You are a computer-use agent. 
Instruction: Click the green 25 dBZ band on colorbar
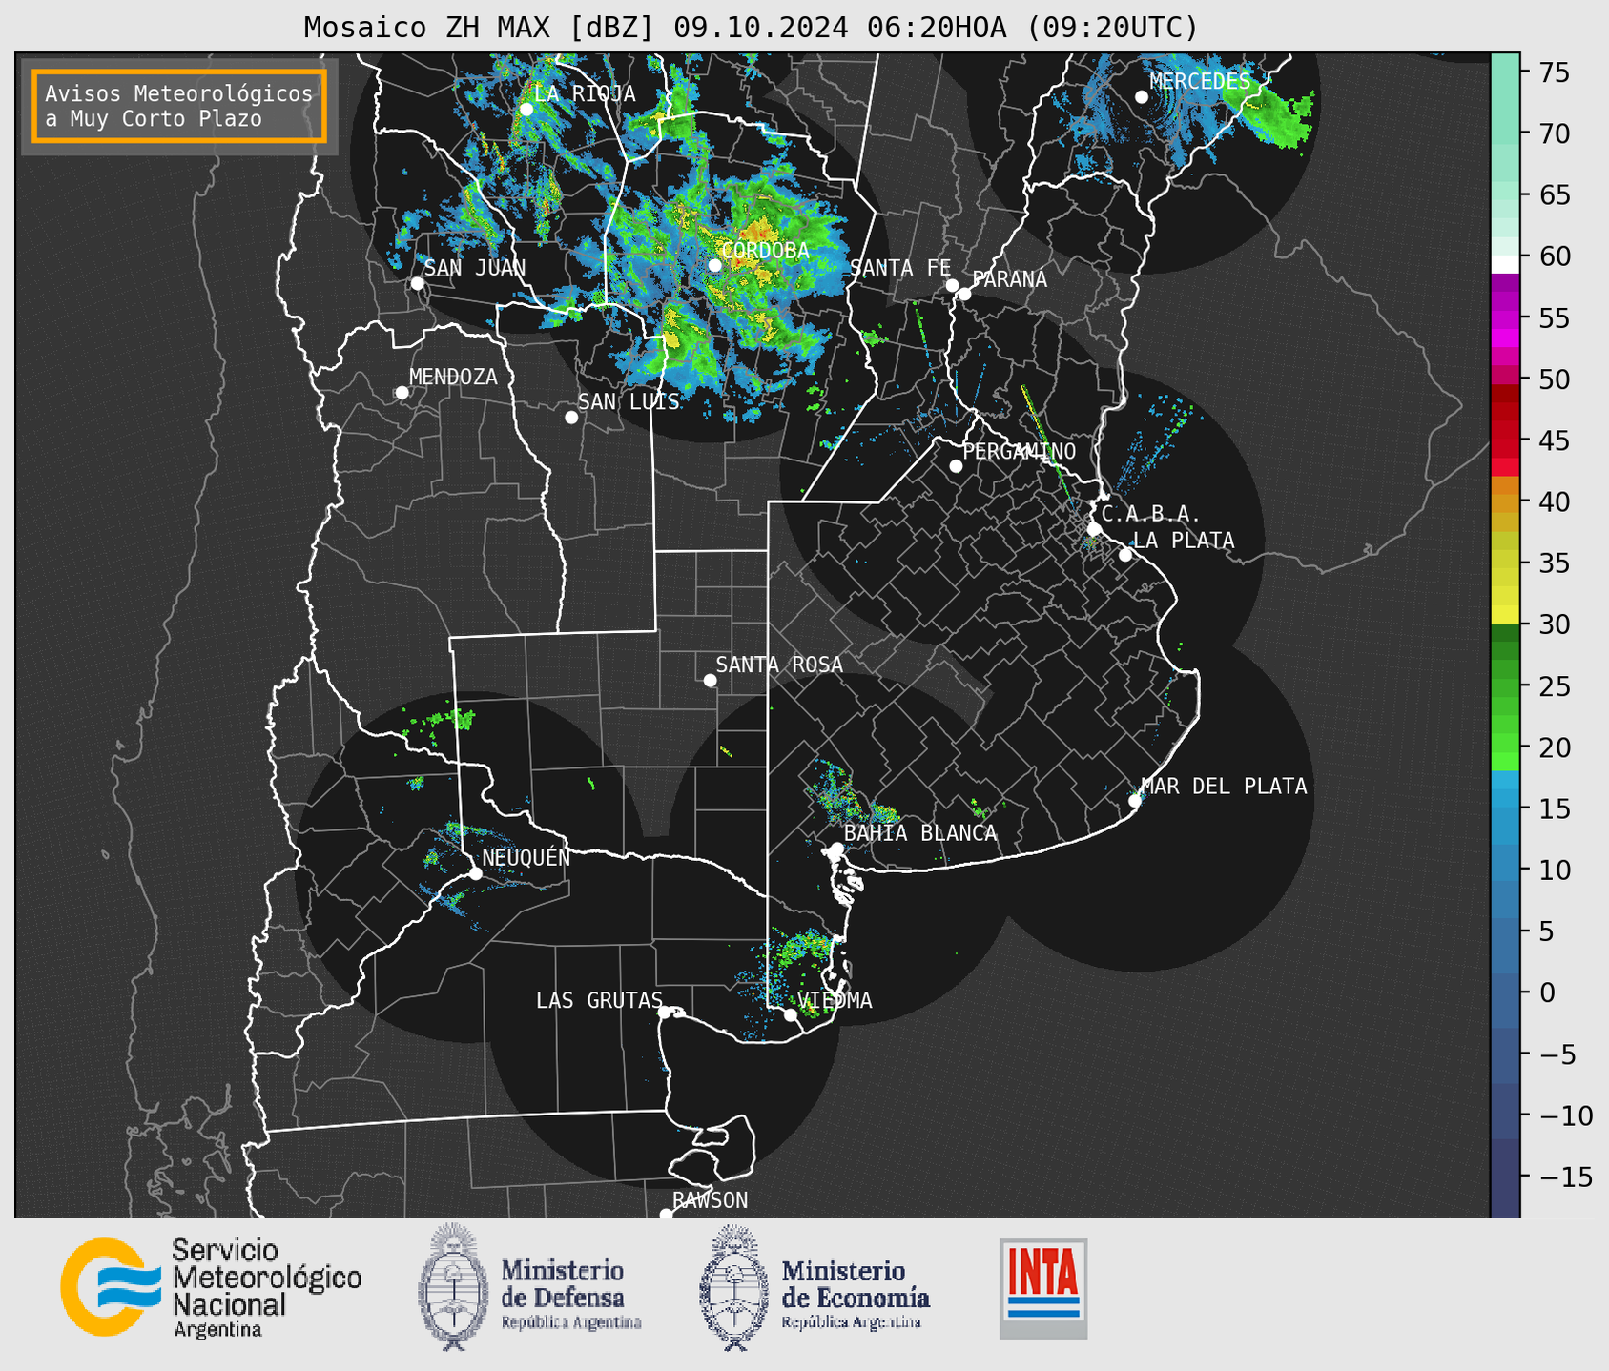coord(1505,685)
